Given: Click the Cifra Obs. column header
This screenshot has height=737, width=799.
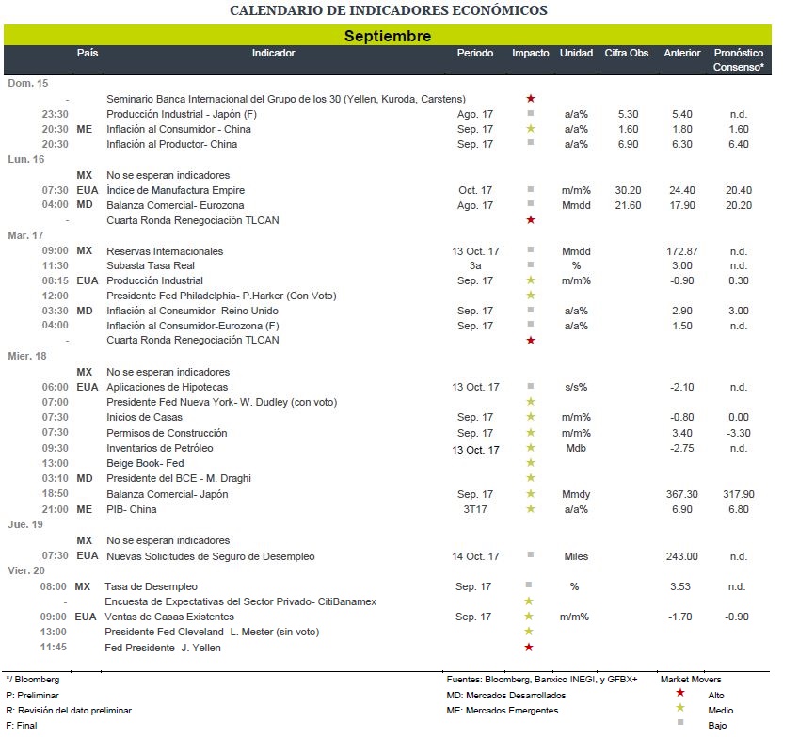Looking at the screenshot, I should [628, 53].
